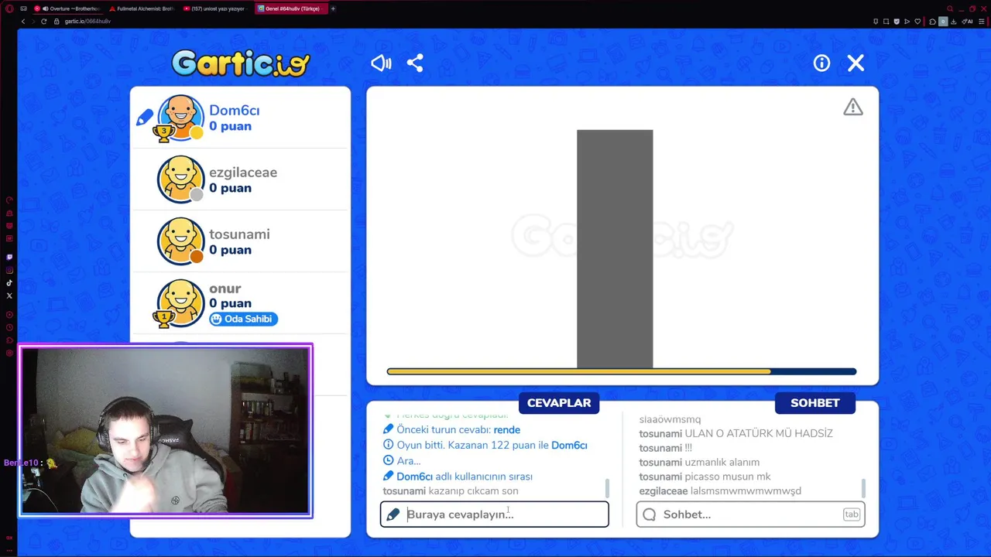Leave the room with the X icon
The image size is (991, 557).
pyautogui.click(x=856, y=63)
